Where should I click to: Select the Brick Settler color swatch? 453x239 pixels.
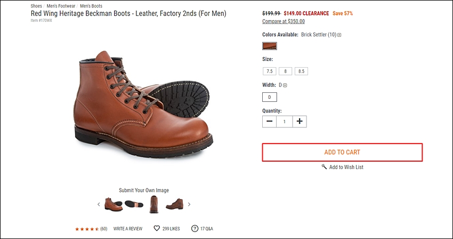click(x=270, y=46)
